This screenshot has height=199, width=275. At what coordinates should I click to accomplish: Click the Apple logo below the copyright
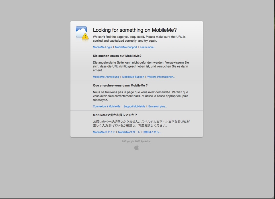tap(137, 147)
